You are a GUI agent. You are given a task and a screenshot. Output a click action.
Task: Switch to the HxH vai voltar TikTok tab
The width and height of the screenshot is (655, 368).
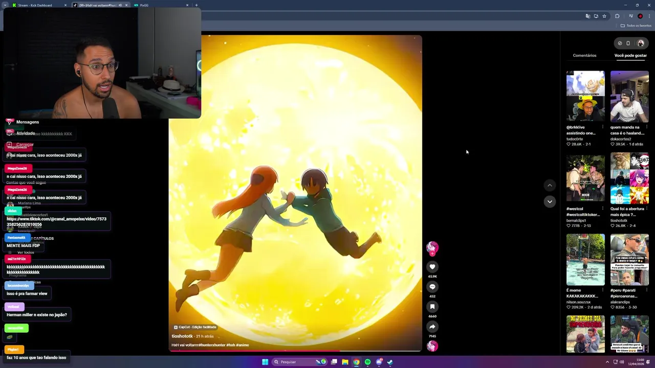tap(100, 5)
